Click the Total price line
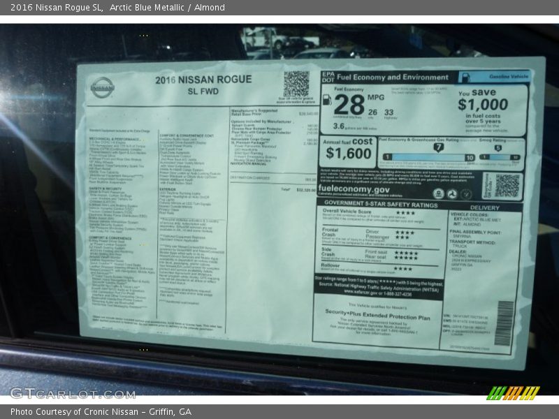559x419 pixels. pos(298,190)
